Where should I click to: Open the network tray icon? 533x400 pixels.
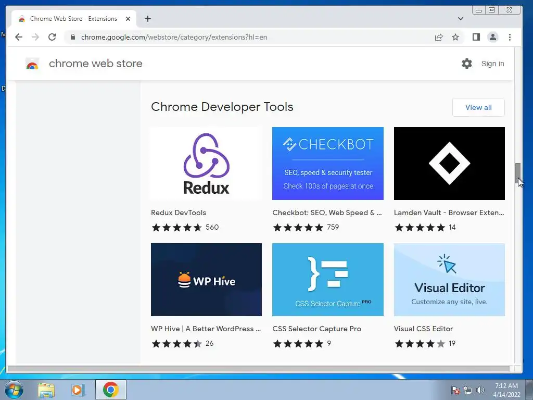click(x=468, y=390)
